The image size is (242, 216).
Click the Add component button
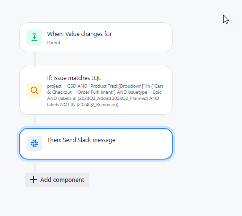click(57, 180)
